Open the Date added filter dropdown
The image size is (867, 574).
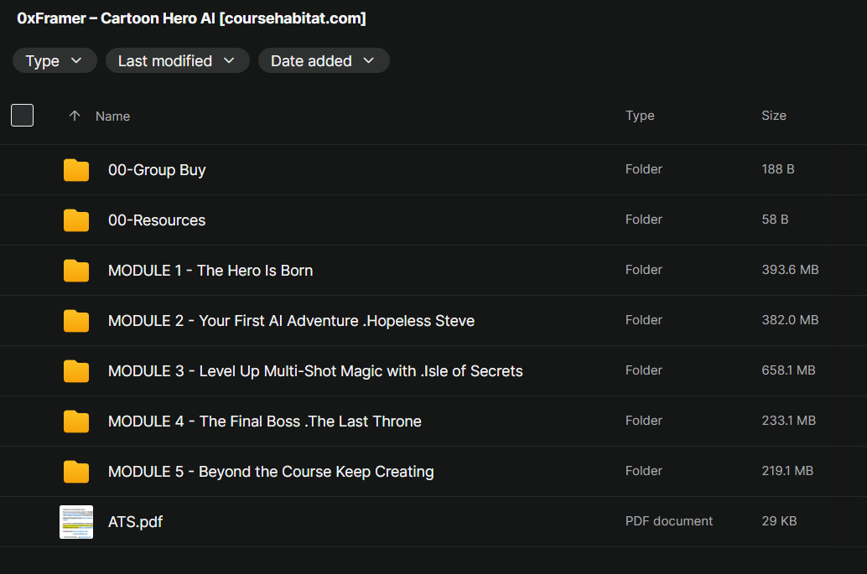click(323, 61)
